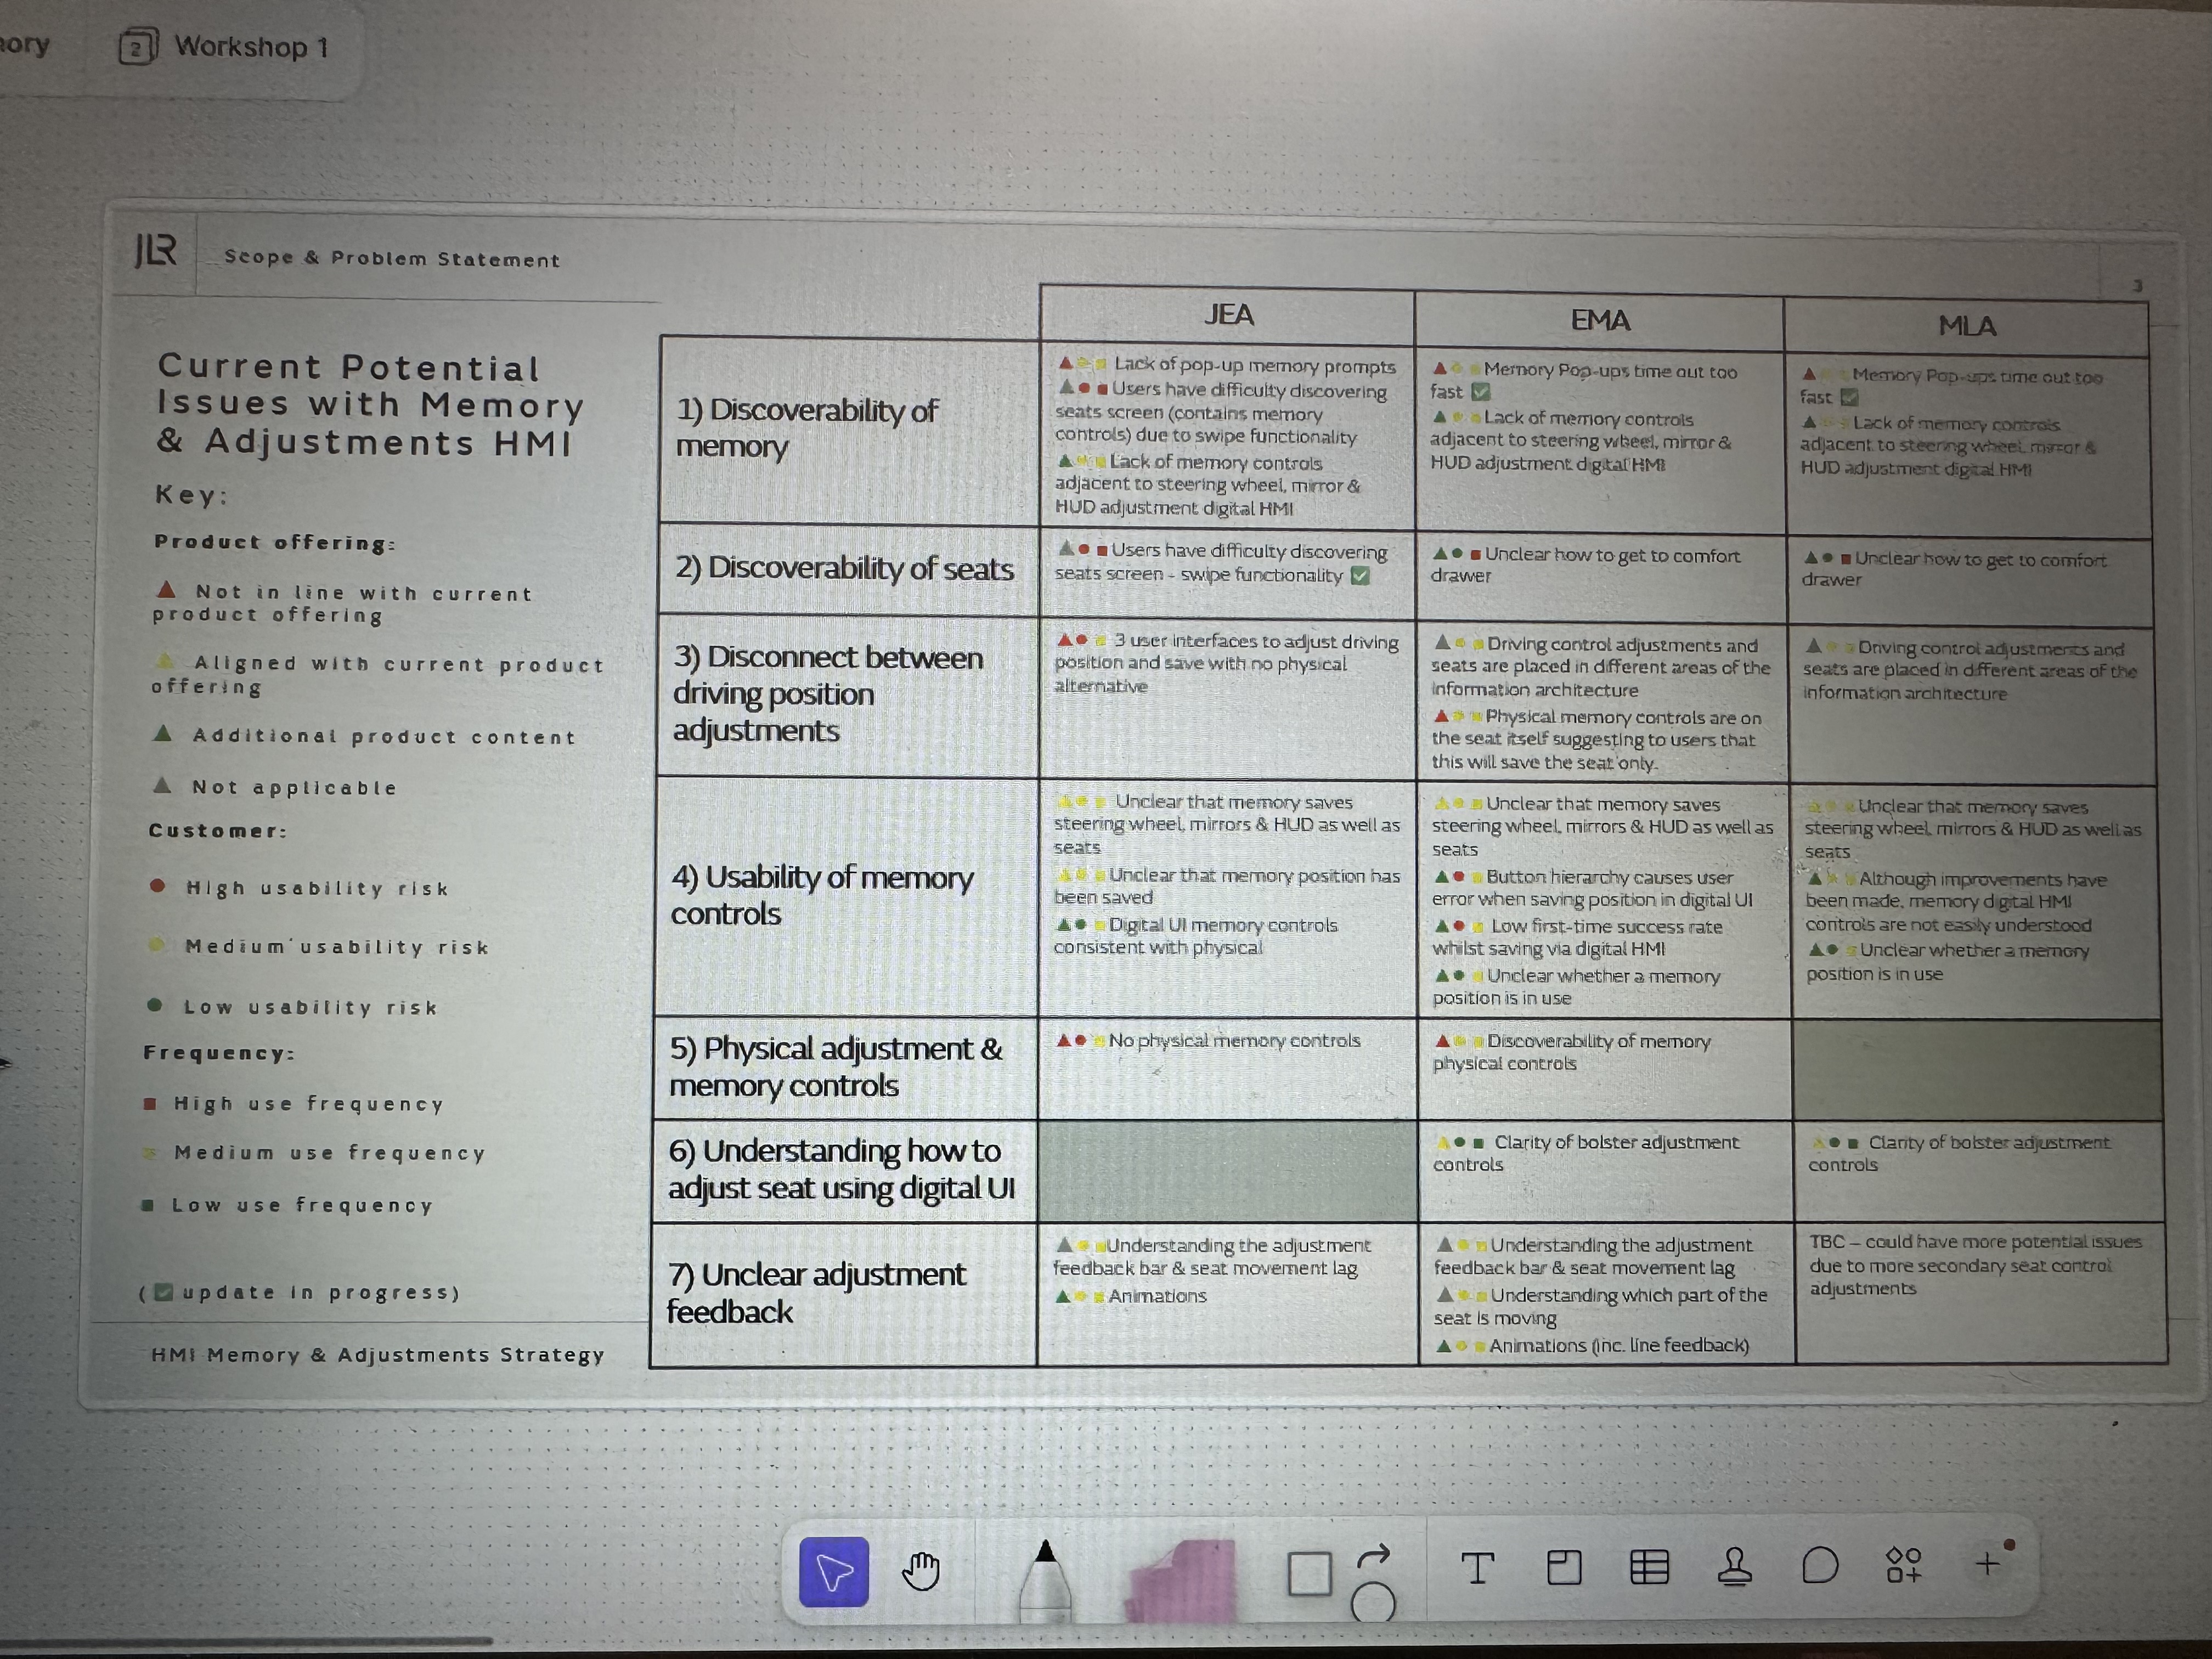Click 'Clarity of bolster adjustment controls' in EMA
This screenshot has width=2212, height=1659.
pos(1586,1153)
